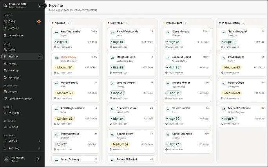Click the name Robert Chen

(x=236, y=83)
